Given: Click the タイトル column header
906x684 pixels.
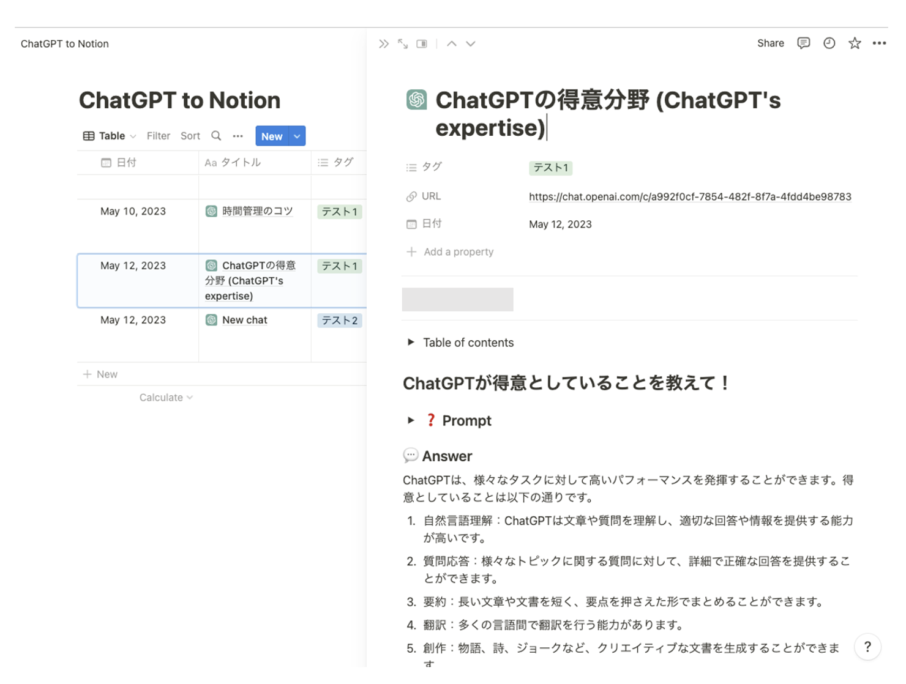Looking at the screenshot, I should 255,163.
